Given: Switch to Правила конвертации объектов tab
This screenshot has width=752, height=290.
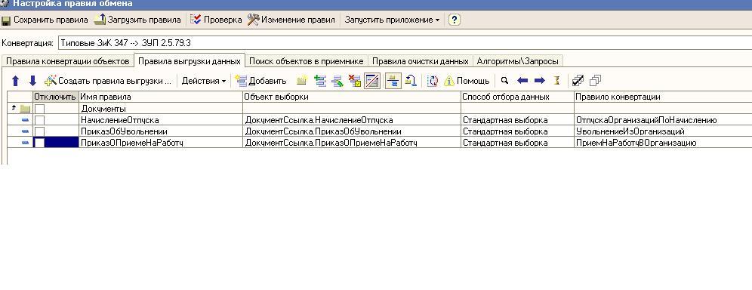Looking at the screenshot, I should point(68,61).
